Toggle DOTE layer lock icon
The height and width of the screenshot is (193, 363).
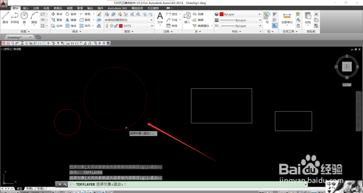click(116, 26)
